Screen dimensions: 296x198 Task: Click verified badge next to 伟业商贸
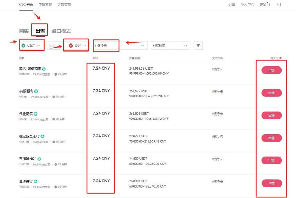[x=36, y=114]
